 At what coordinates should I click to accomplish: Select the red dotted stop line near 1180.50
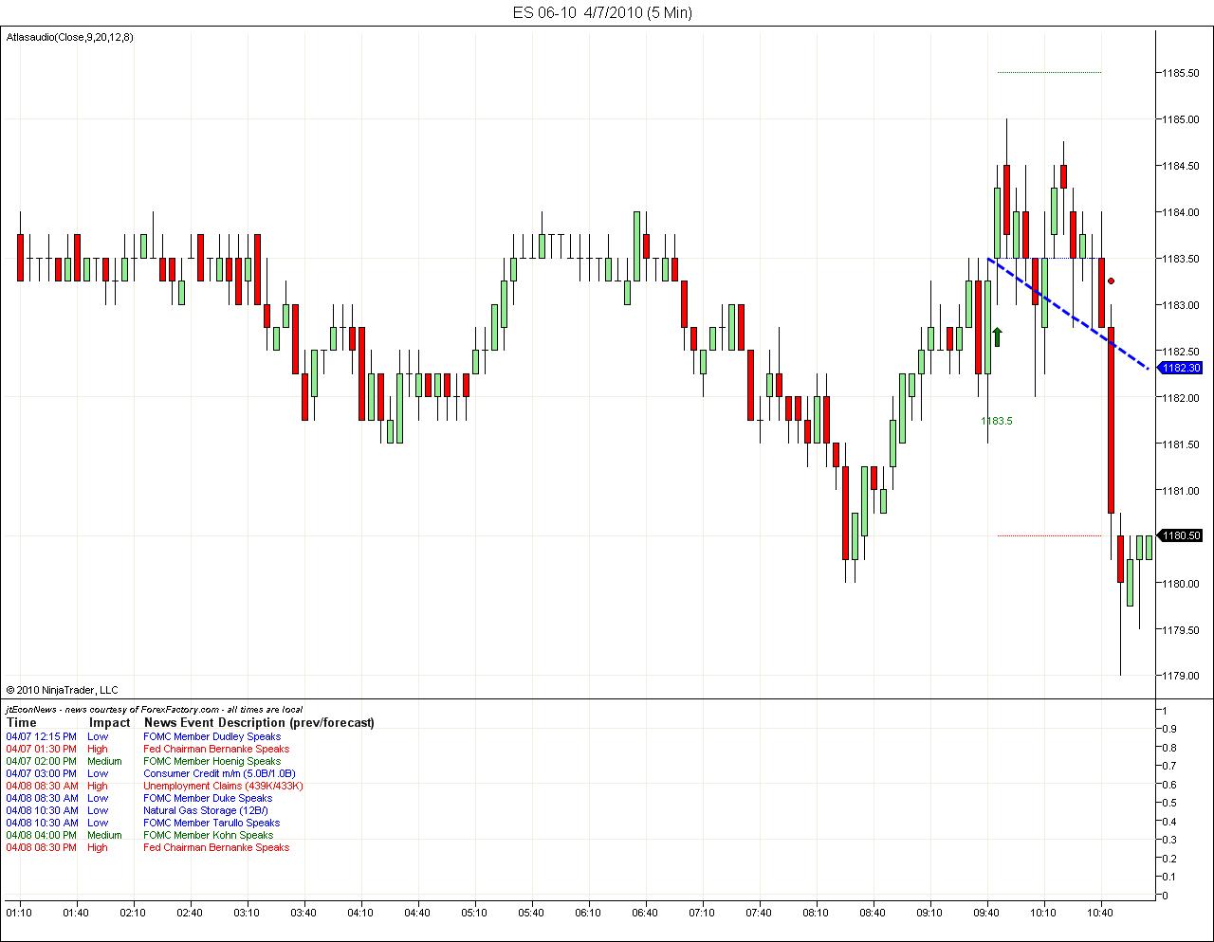tap(1049, 535)
